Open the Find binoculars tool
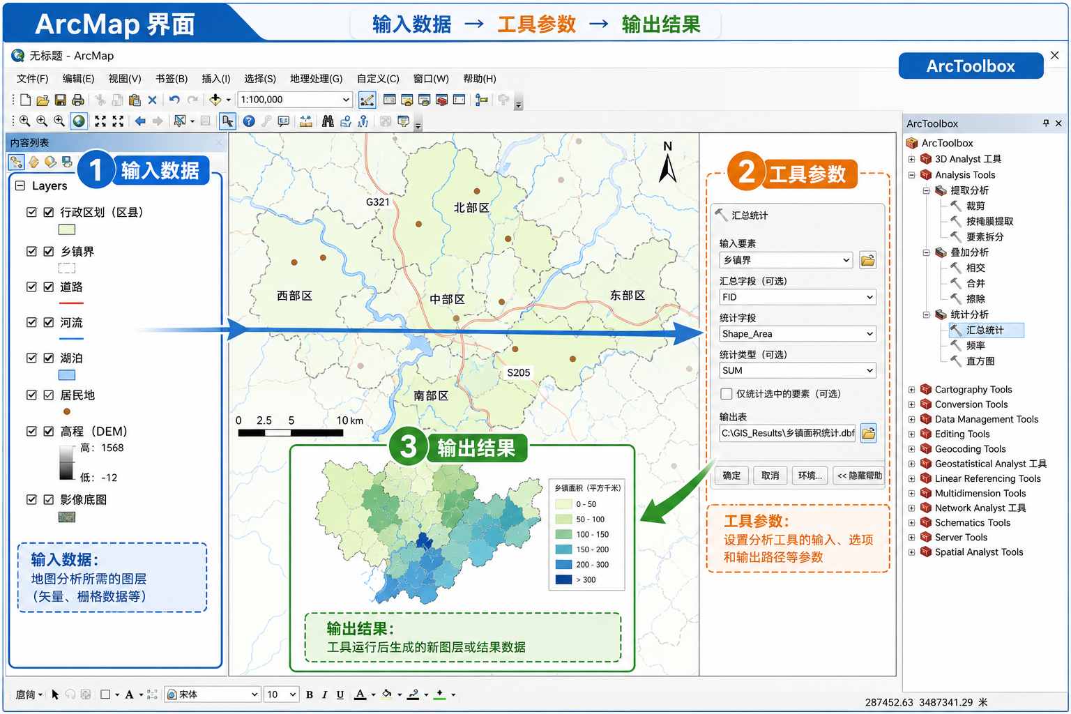 (x=328, y=121)
